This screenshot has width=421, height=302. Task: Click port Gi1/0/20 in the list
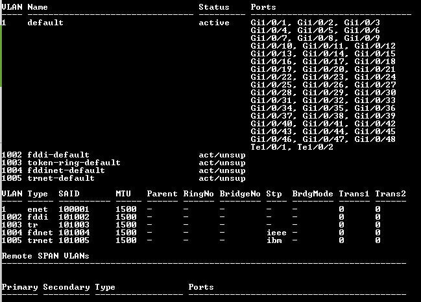(323, 69)
